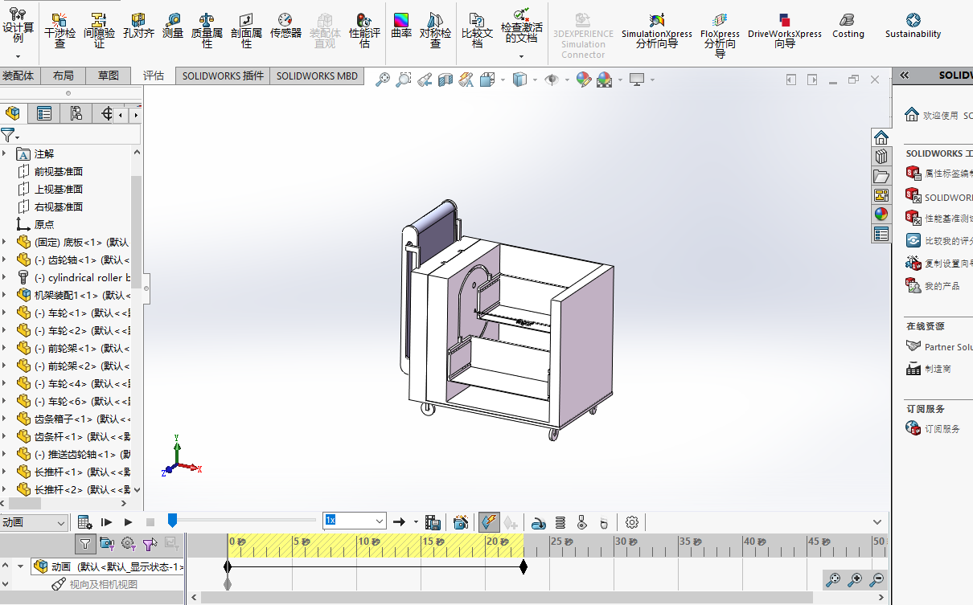The image size is (973, 605).
Task: Play the animation from start
Action: click(106, 522)
